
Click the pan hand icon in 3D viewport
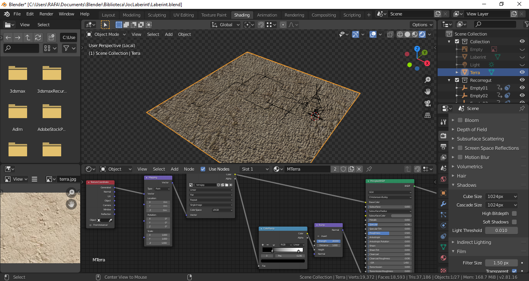tap(428, 91)
